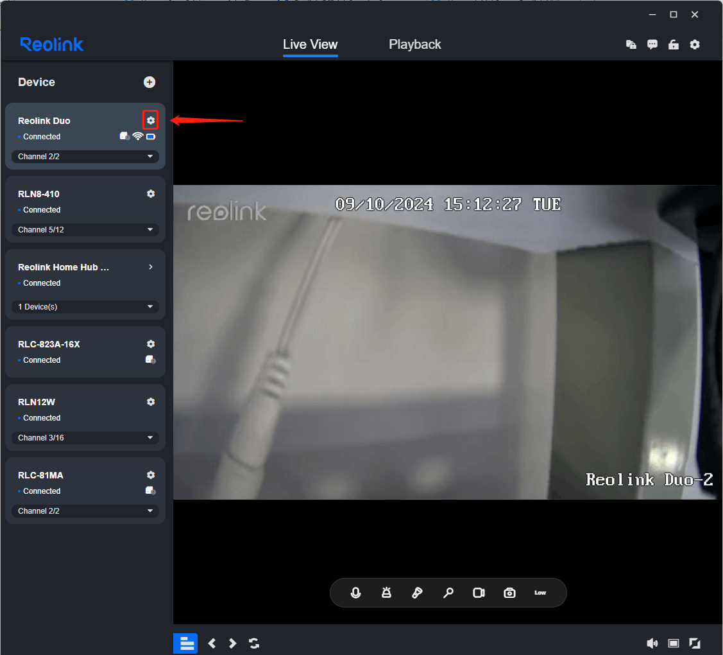Expand RLN8-410 Channel 5/12 dropdown
Image resolution: width=723 pixels, height=655 pixels.
click(x=85, y=230)
